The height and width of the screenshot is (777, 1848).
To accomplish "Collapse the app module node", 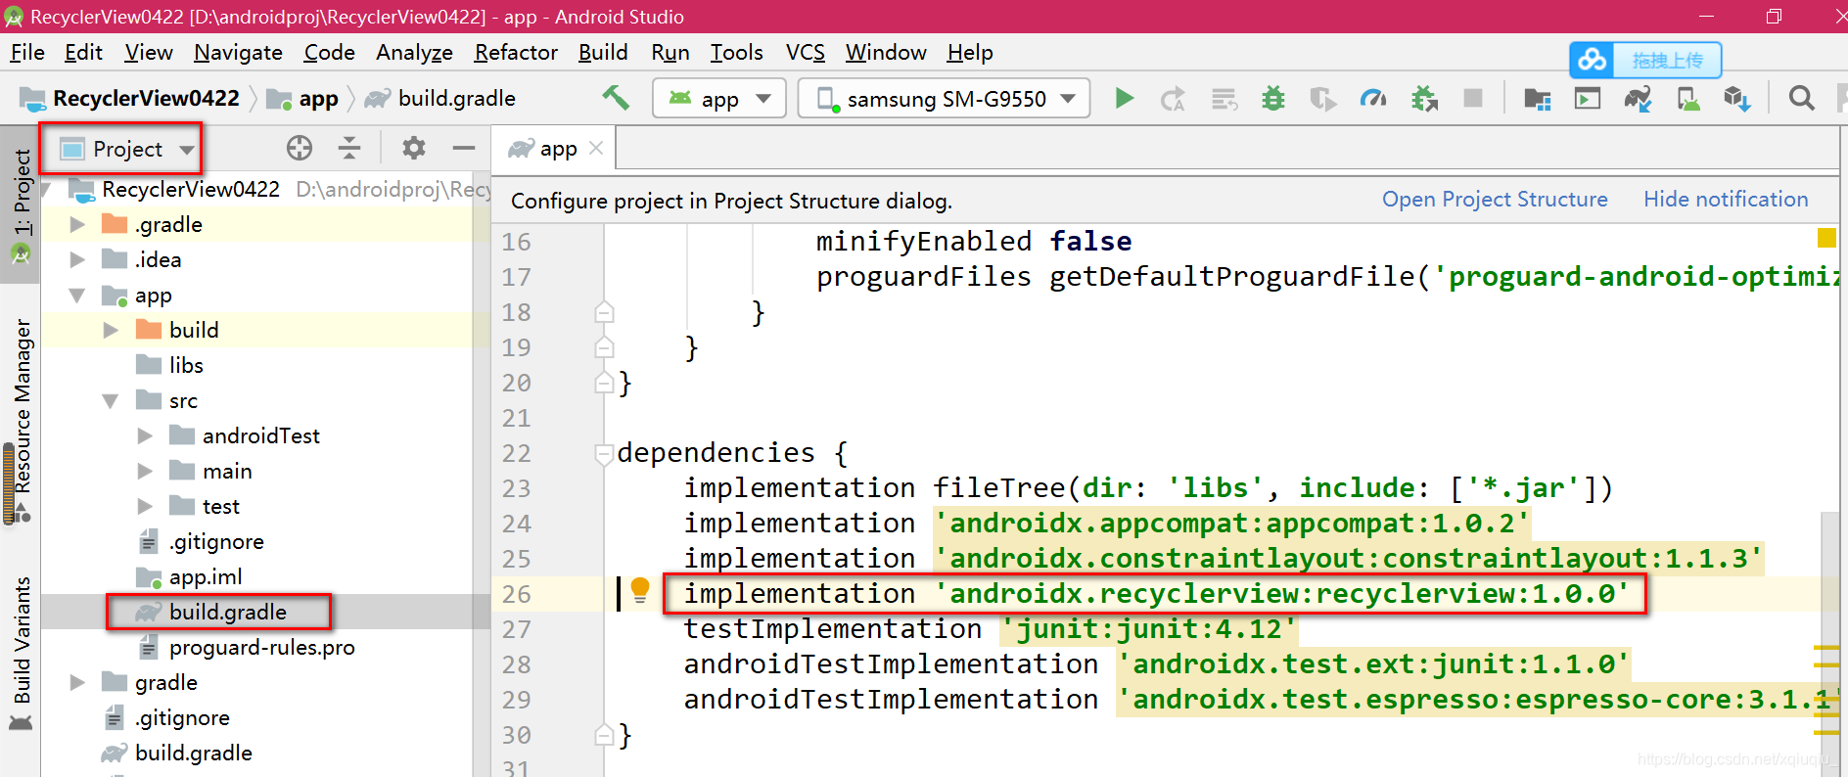I will pos(77,295).
